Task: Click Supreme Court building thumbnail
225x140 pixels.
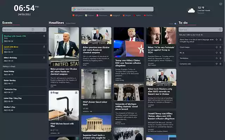Action: [96, 124]
